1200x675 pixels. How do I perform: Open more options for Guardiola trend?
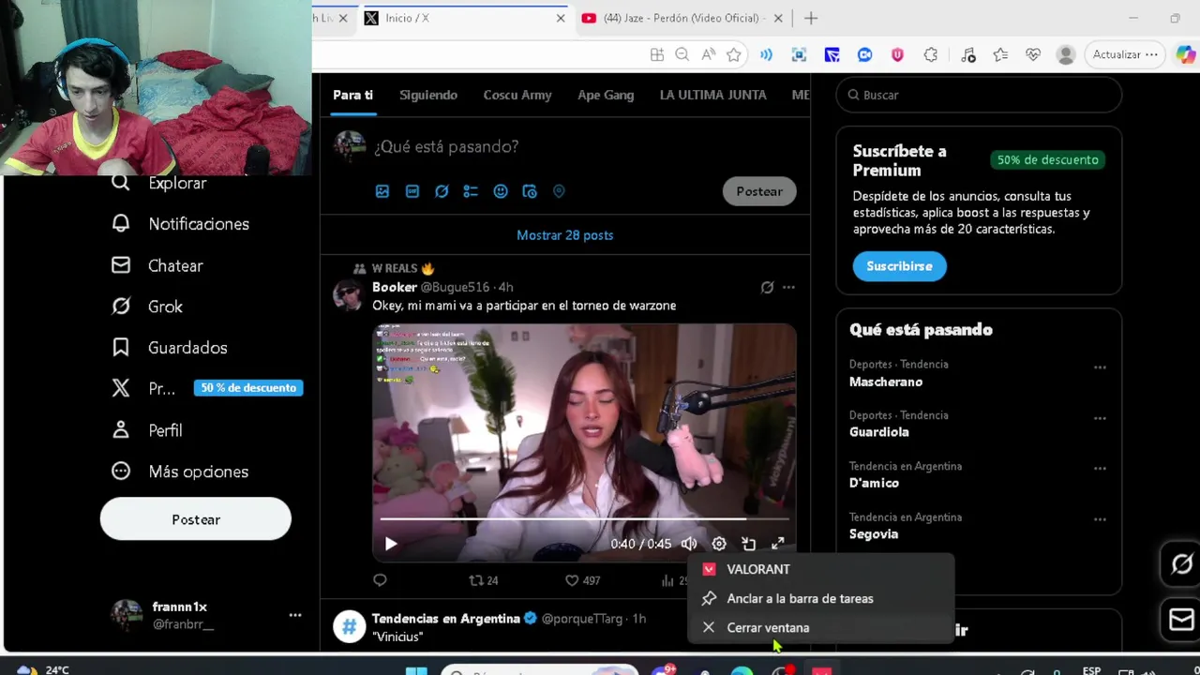click(x=1100, y=418)
